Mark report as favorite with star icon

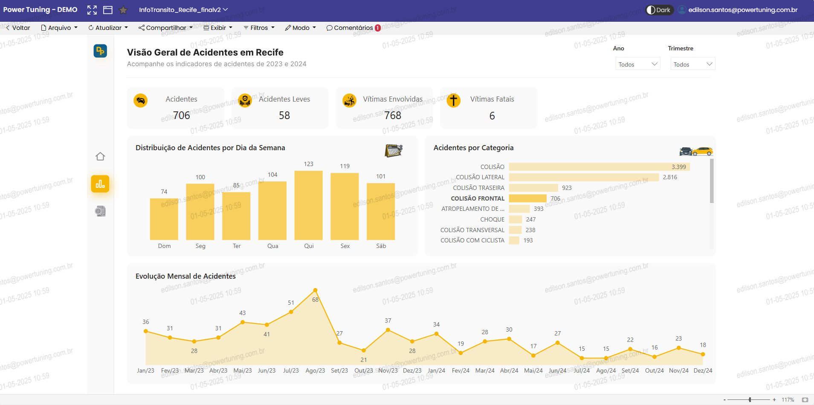[x=123, y=10]
